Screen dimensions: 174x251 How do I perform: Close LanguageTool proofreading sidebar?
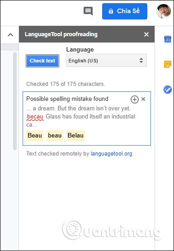tap(146, 34)
